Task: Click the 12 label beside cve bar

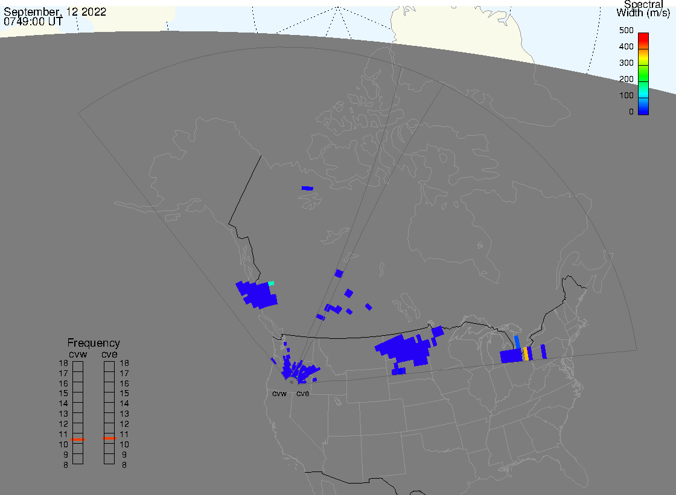Action: [124, 424]
